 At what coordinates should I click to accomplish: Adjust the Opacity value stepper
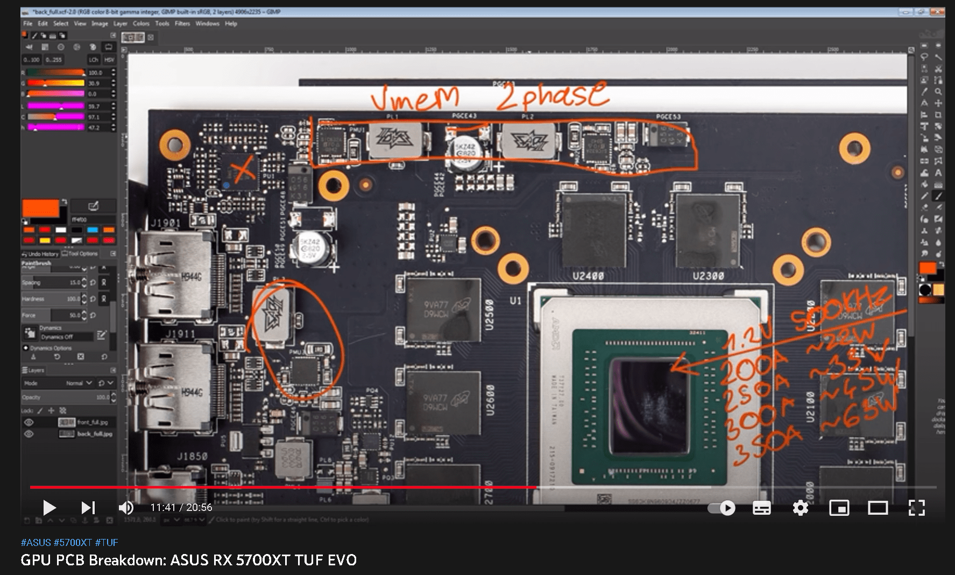(x=114, y=397)
